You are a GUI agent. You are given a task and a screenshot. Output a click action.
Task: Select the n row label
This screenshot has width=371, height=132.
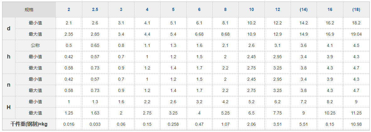coord(8,85)
